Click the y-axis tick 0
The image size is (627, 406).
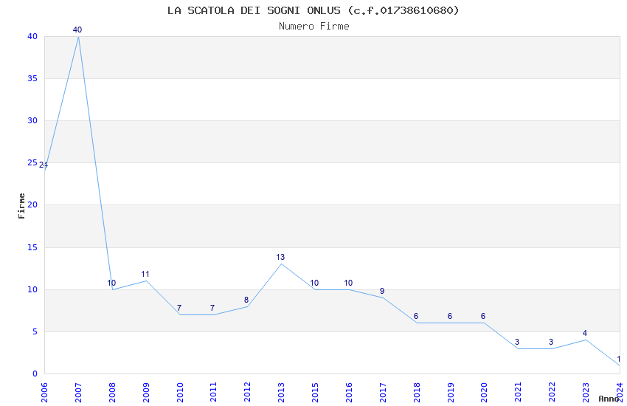35,374
